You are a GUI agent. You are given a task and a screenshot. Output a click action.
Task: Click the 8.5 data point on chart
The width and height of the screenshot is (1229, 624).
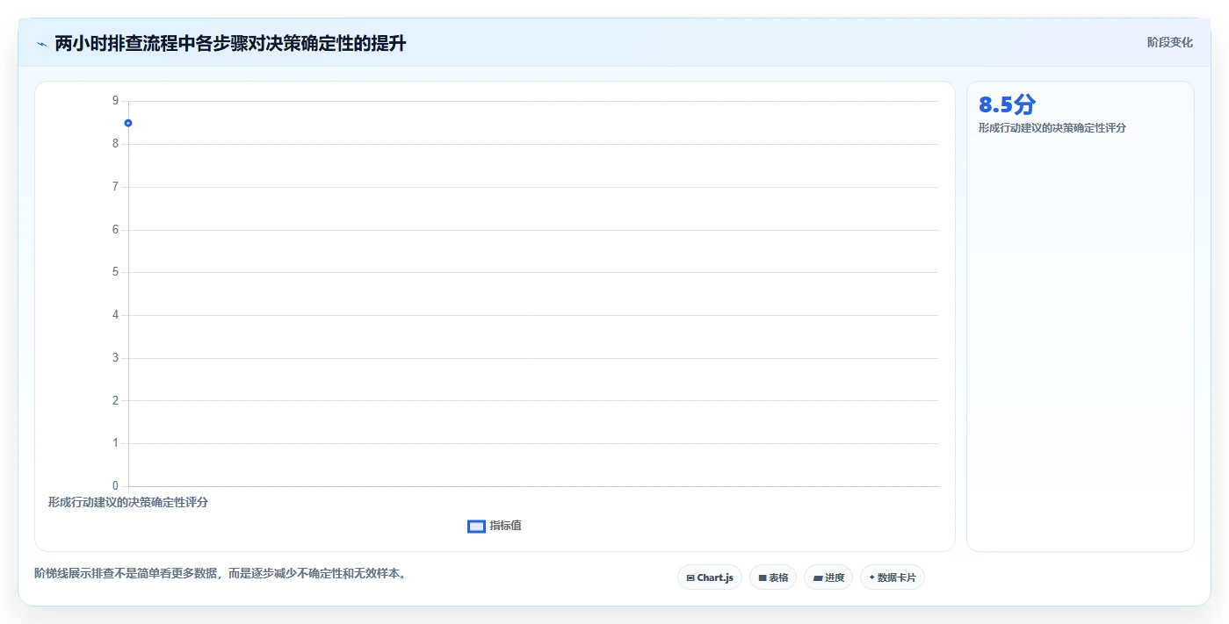point(128,123)
